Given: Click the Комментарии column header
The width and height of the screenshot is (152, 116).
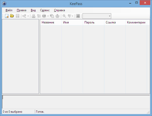Looking at the screenshot, I should 136,23.
